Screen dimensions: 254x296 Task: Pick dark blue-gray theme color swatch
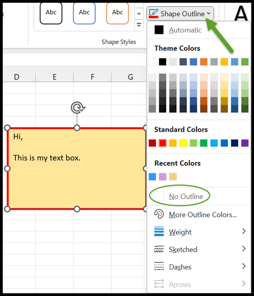click(183, 62)
